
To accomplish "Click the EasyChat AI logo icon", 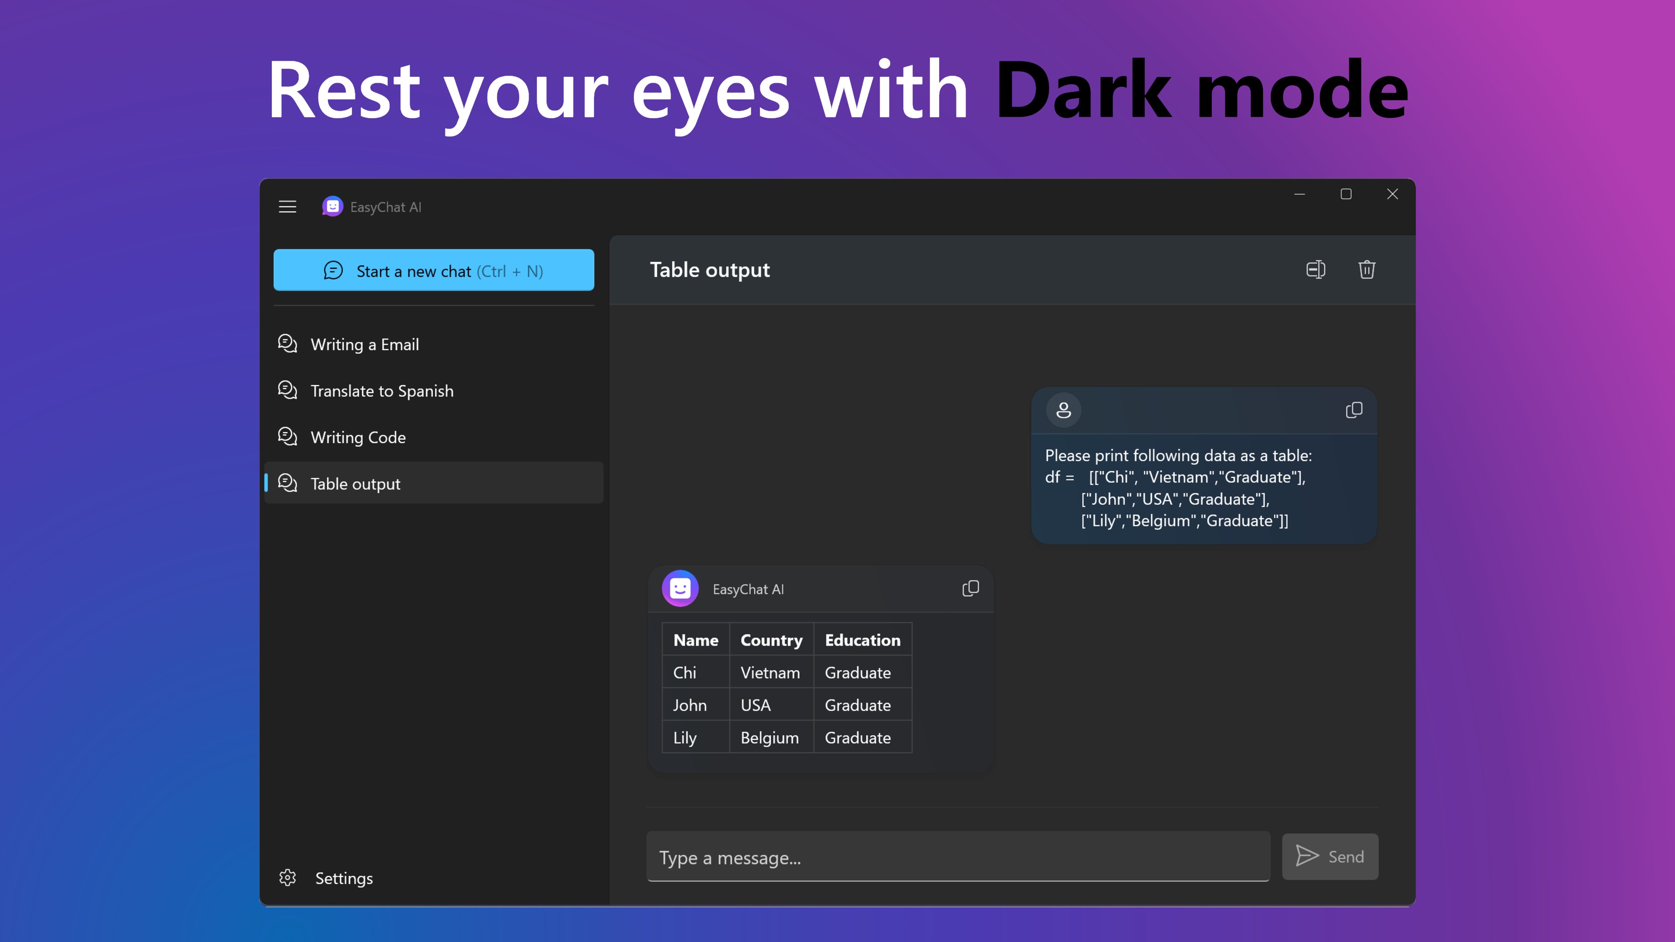I will (x=332, y=206).
